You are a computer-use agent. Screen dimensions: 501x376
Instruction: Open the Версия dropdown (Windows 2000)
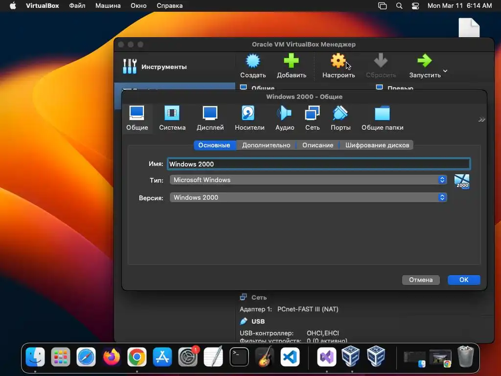tap(308, 197)
